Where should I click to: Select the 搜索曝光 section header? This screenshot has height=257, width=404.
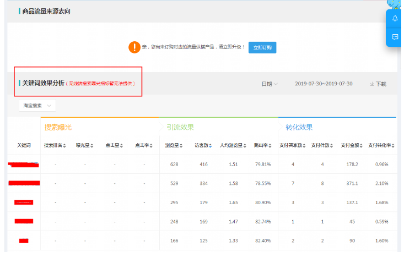tap(58, 127)
